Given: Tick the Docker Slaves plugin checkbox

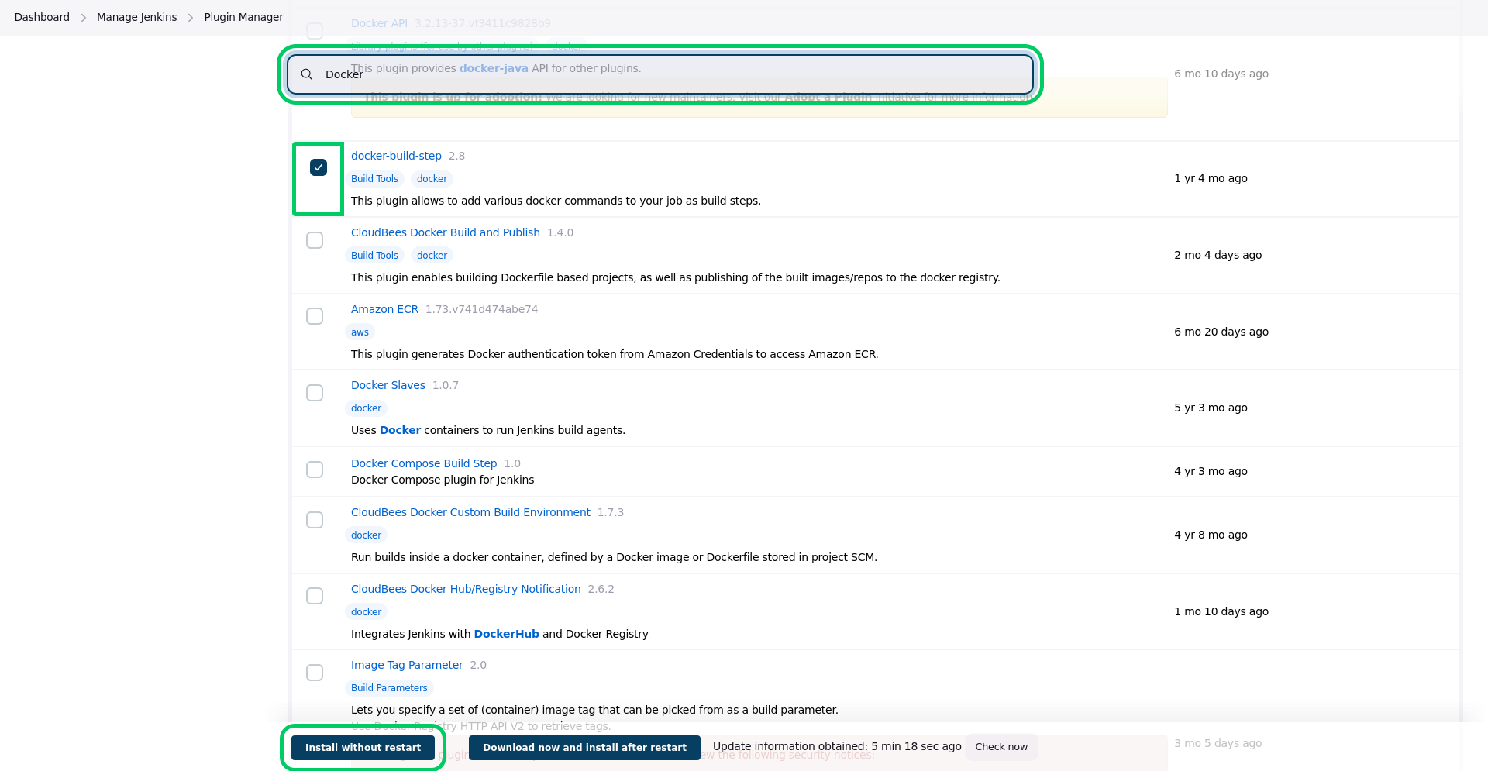Looking at the screenshot, I should (315, 393).
